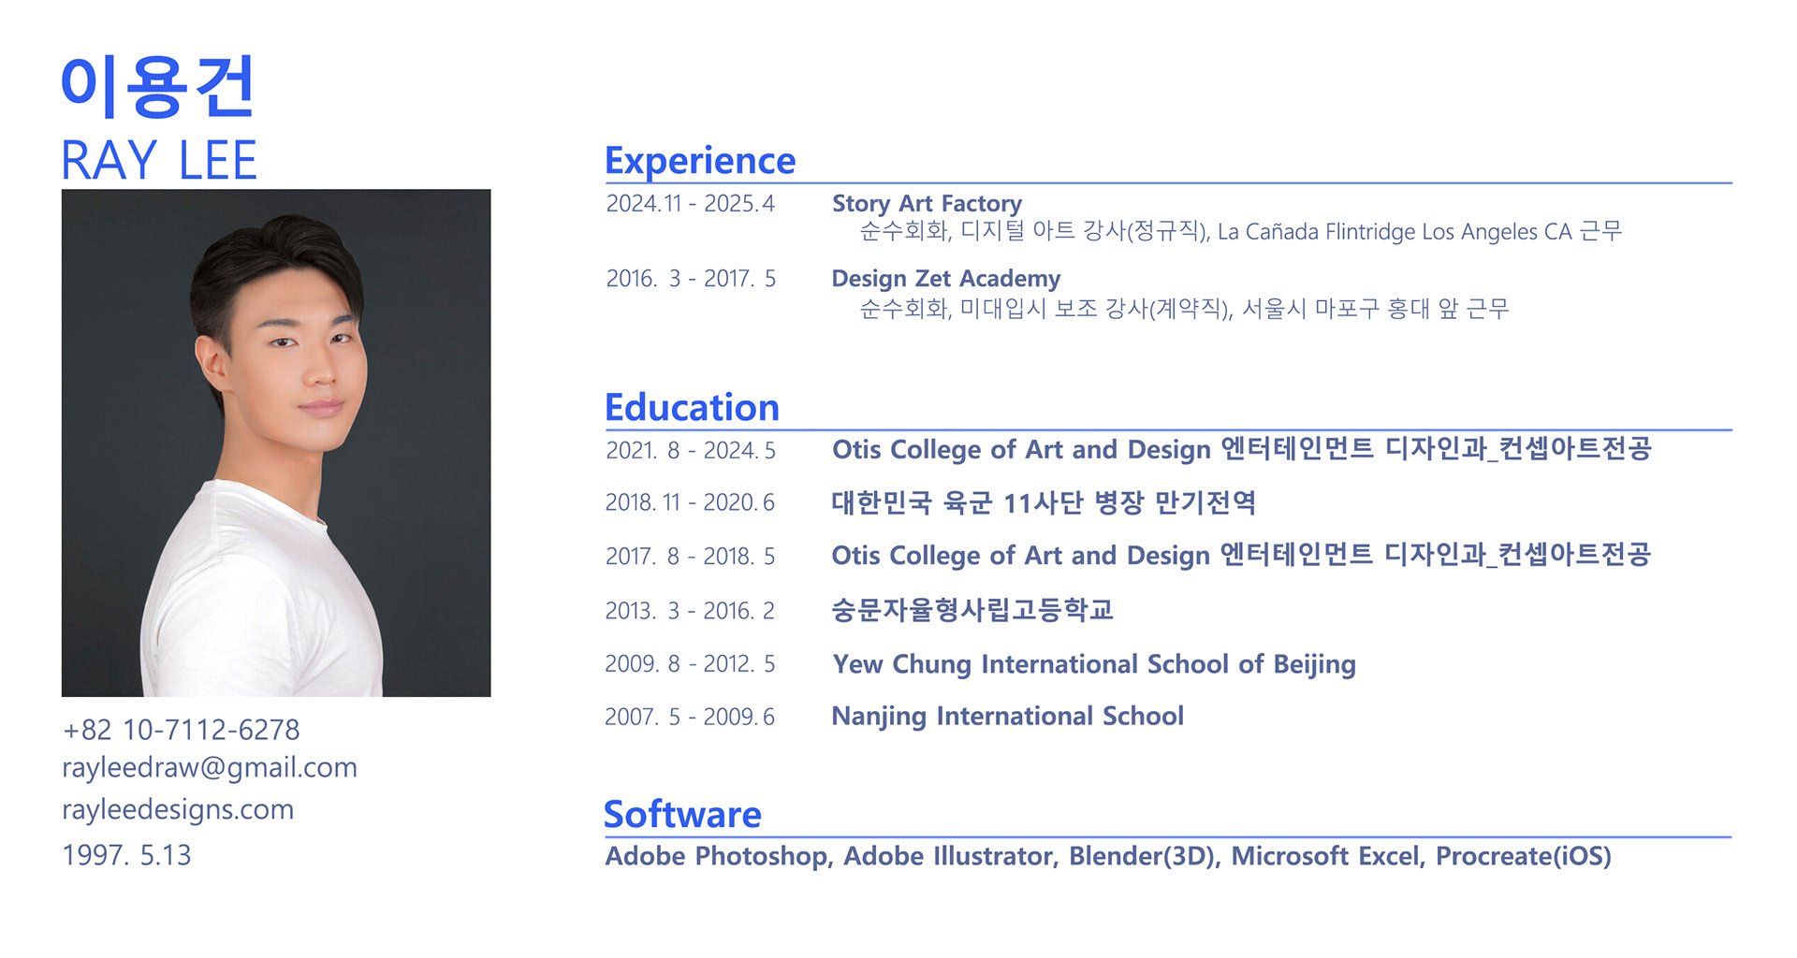Click the RAY LEE name text
This screenshot has width=1797, height=958.
[159, 161]
